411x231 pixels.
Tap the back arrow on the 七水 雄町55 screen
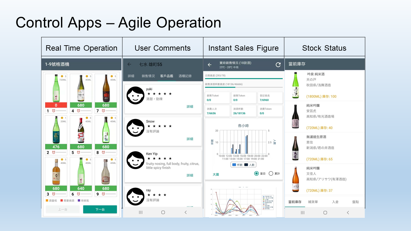click(x=129, y=64)
